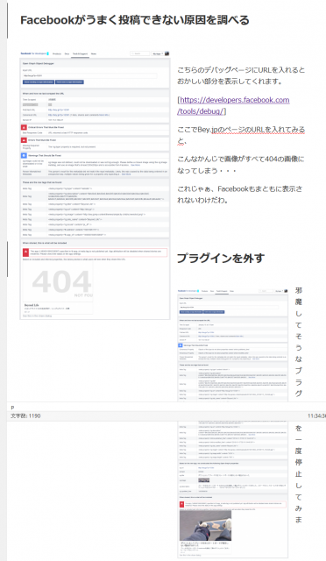Click the "11:34:36" time in the status bar

316,415
